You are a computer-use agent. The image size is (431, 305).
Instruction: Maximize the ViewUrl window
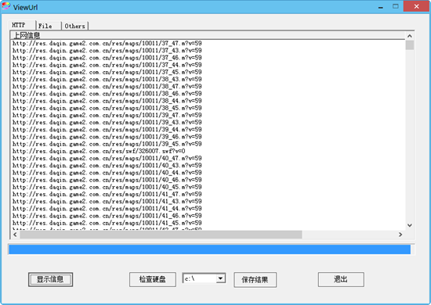[396, 6]
